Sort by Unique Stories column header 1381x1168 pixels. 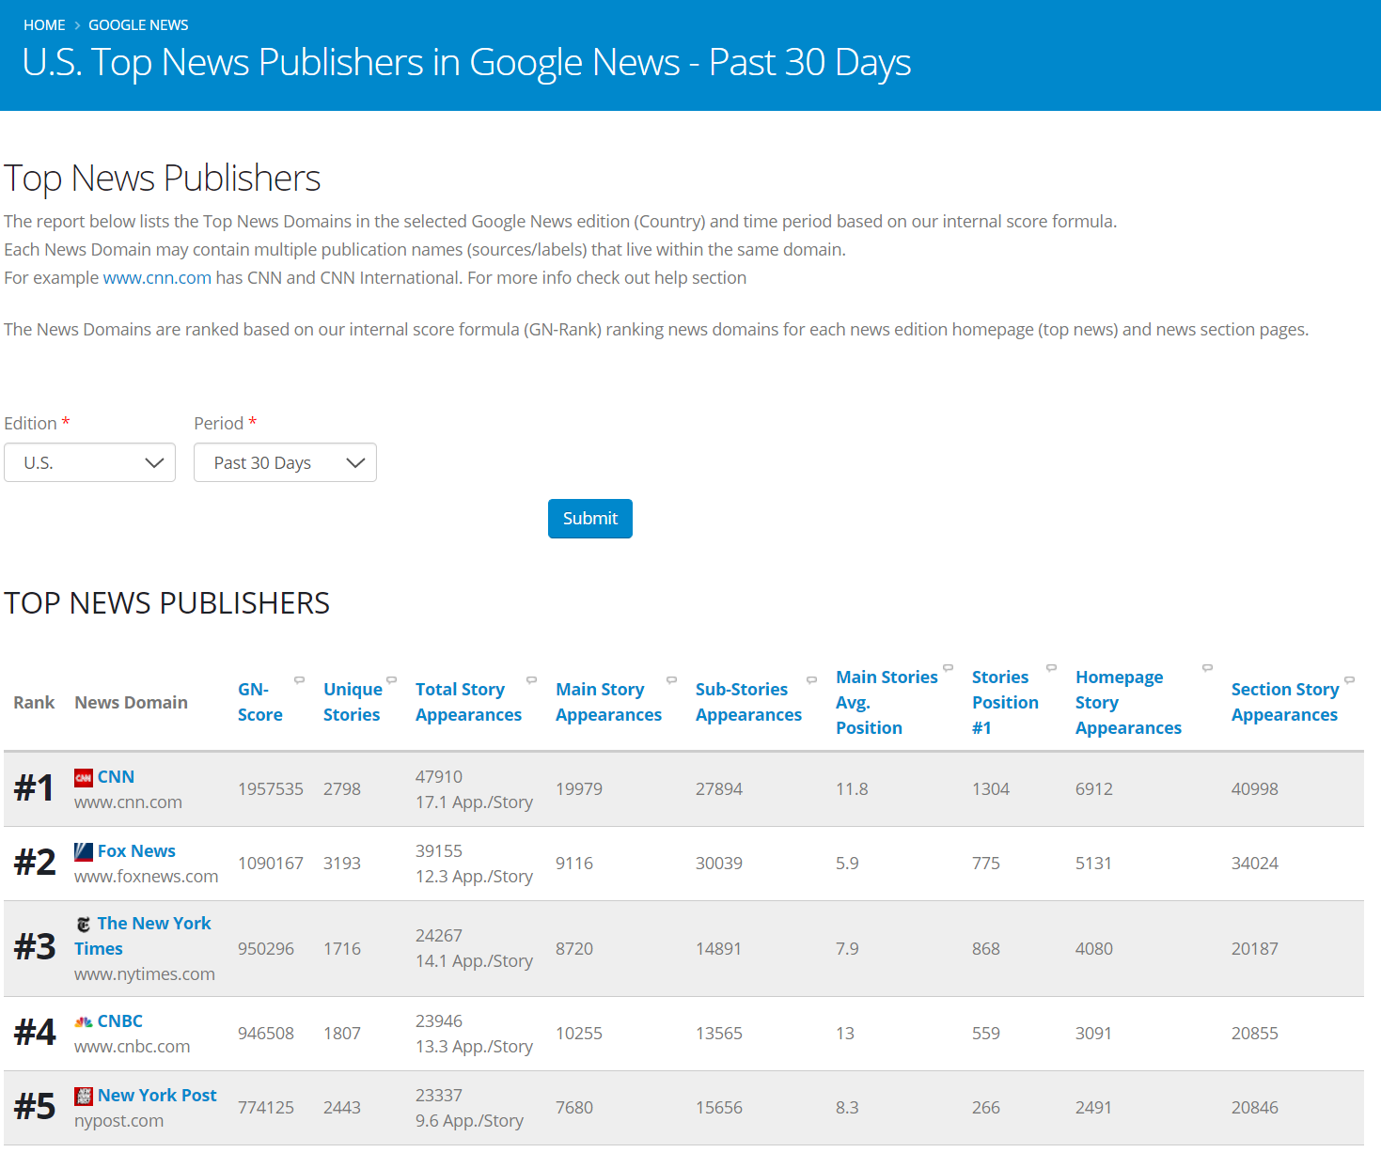pyautogui.click(x=353, y=702)
